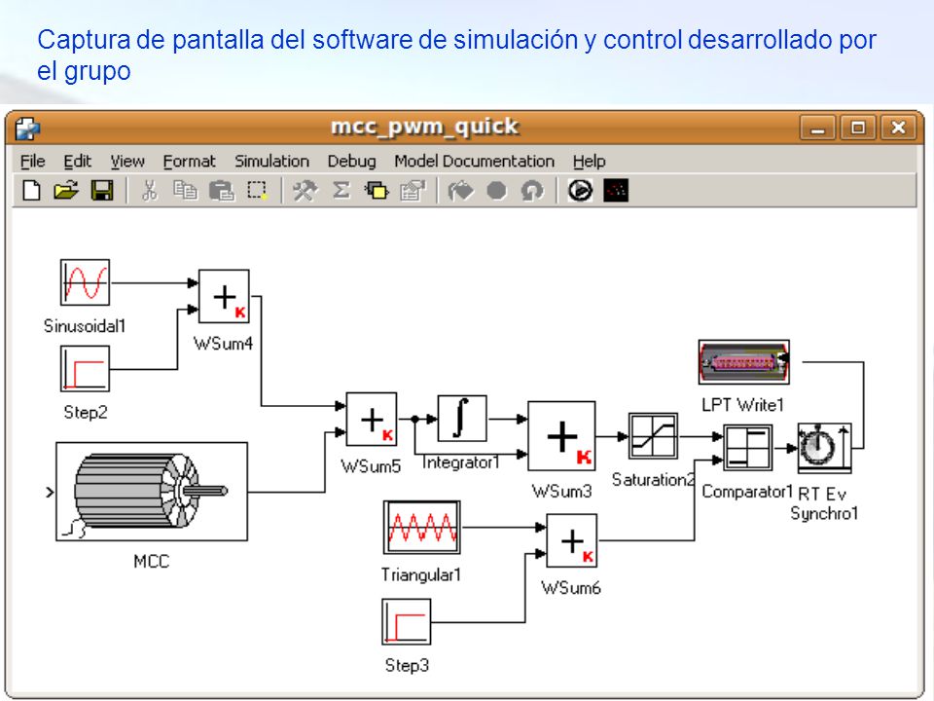934x701 pixels.
Task: Open the Debug menu
Action: pos(351,161)
